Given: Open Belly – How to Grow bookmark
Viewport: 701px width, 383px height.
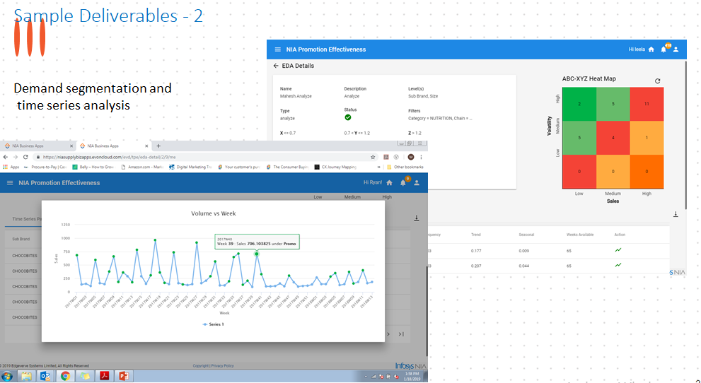Looking at the screenshot, I should pyautogui.click(x=93, y=167).
